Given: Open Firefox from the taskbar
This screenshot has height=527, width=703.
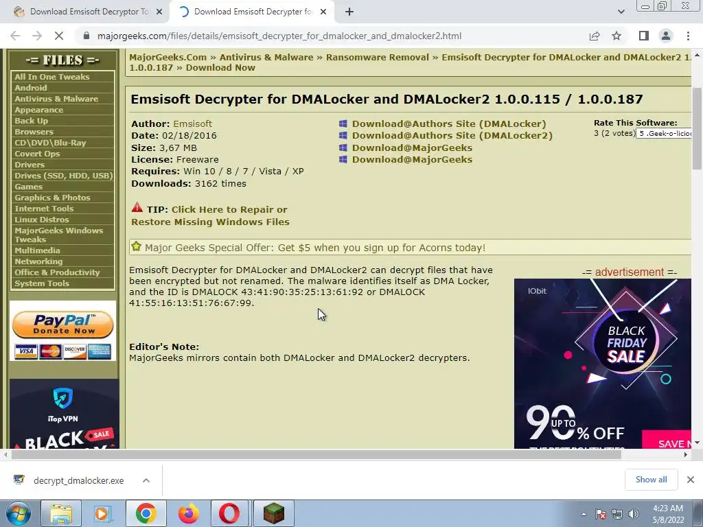Looking at the screenshot, I should tap(188, 513).
